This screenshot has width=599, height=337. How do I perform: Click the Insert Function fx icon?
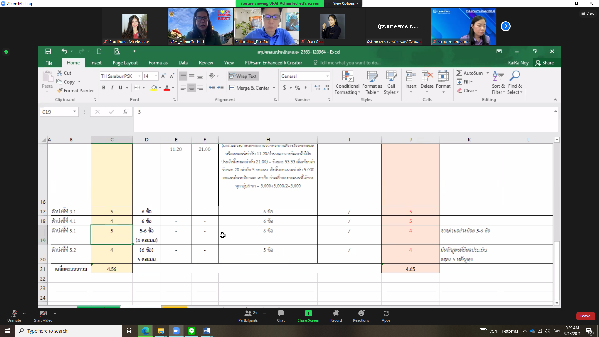125,112
